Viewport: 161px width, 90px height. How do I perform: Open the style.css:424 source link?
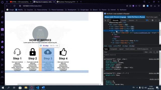(x=154, y=59)
